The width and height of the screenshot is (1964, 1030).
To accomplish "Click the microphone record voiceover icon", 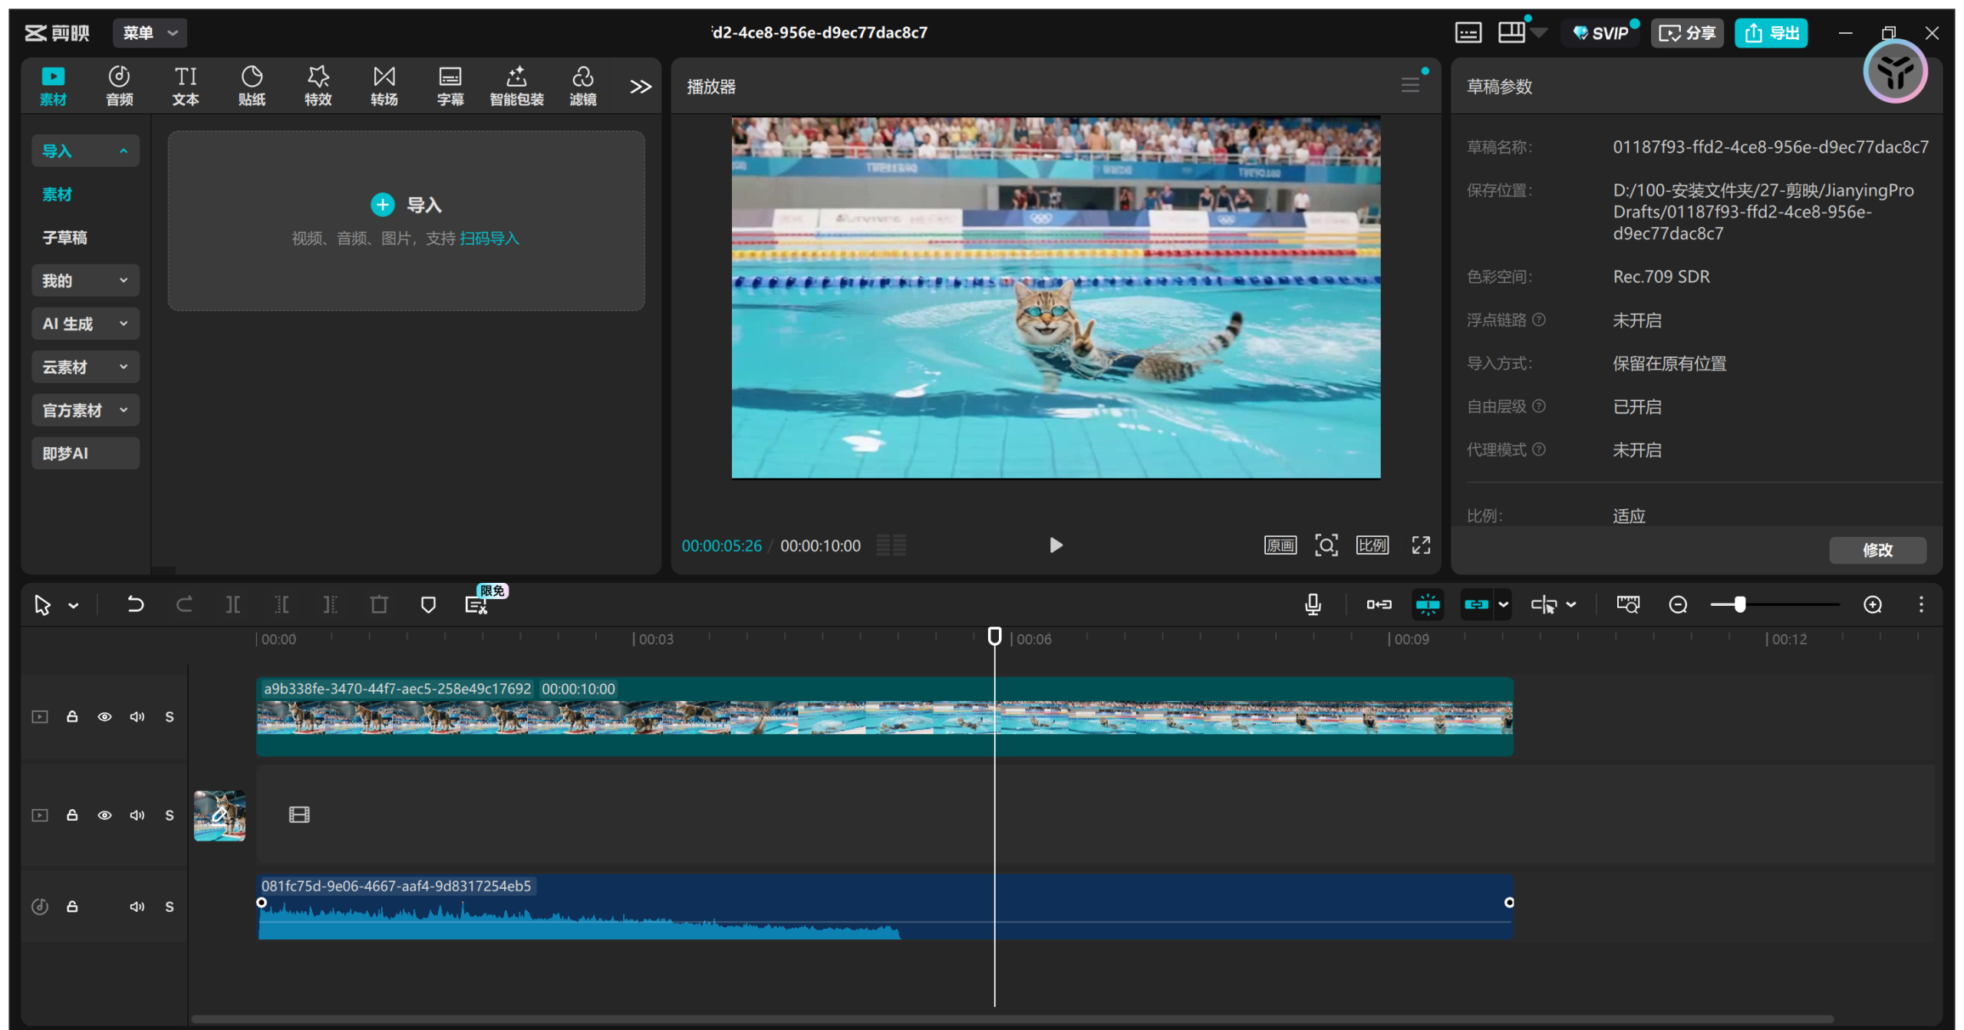I will [x=1313, y=604].
